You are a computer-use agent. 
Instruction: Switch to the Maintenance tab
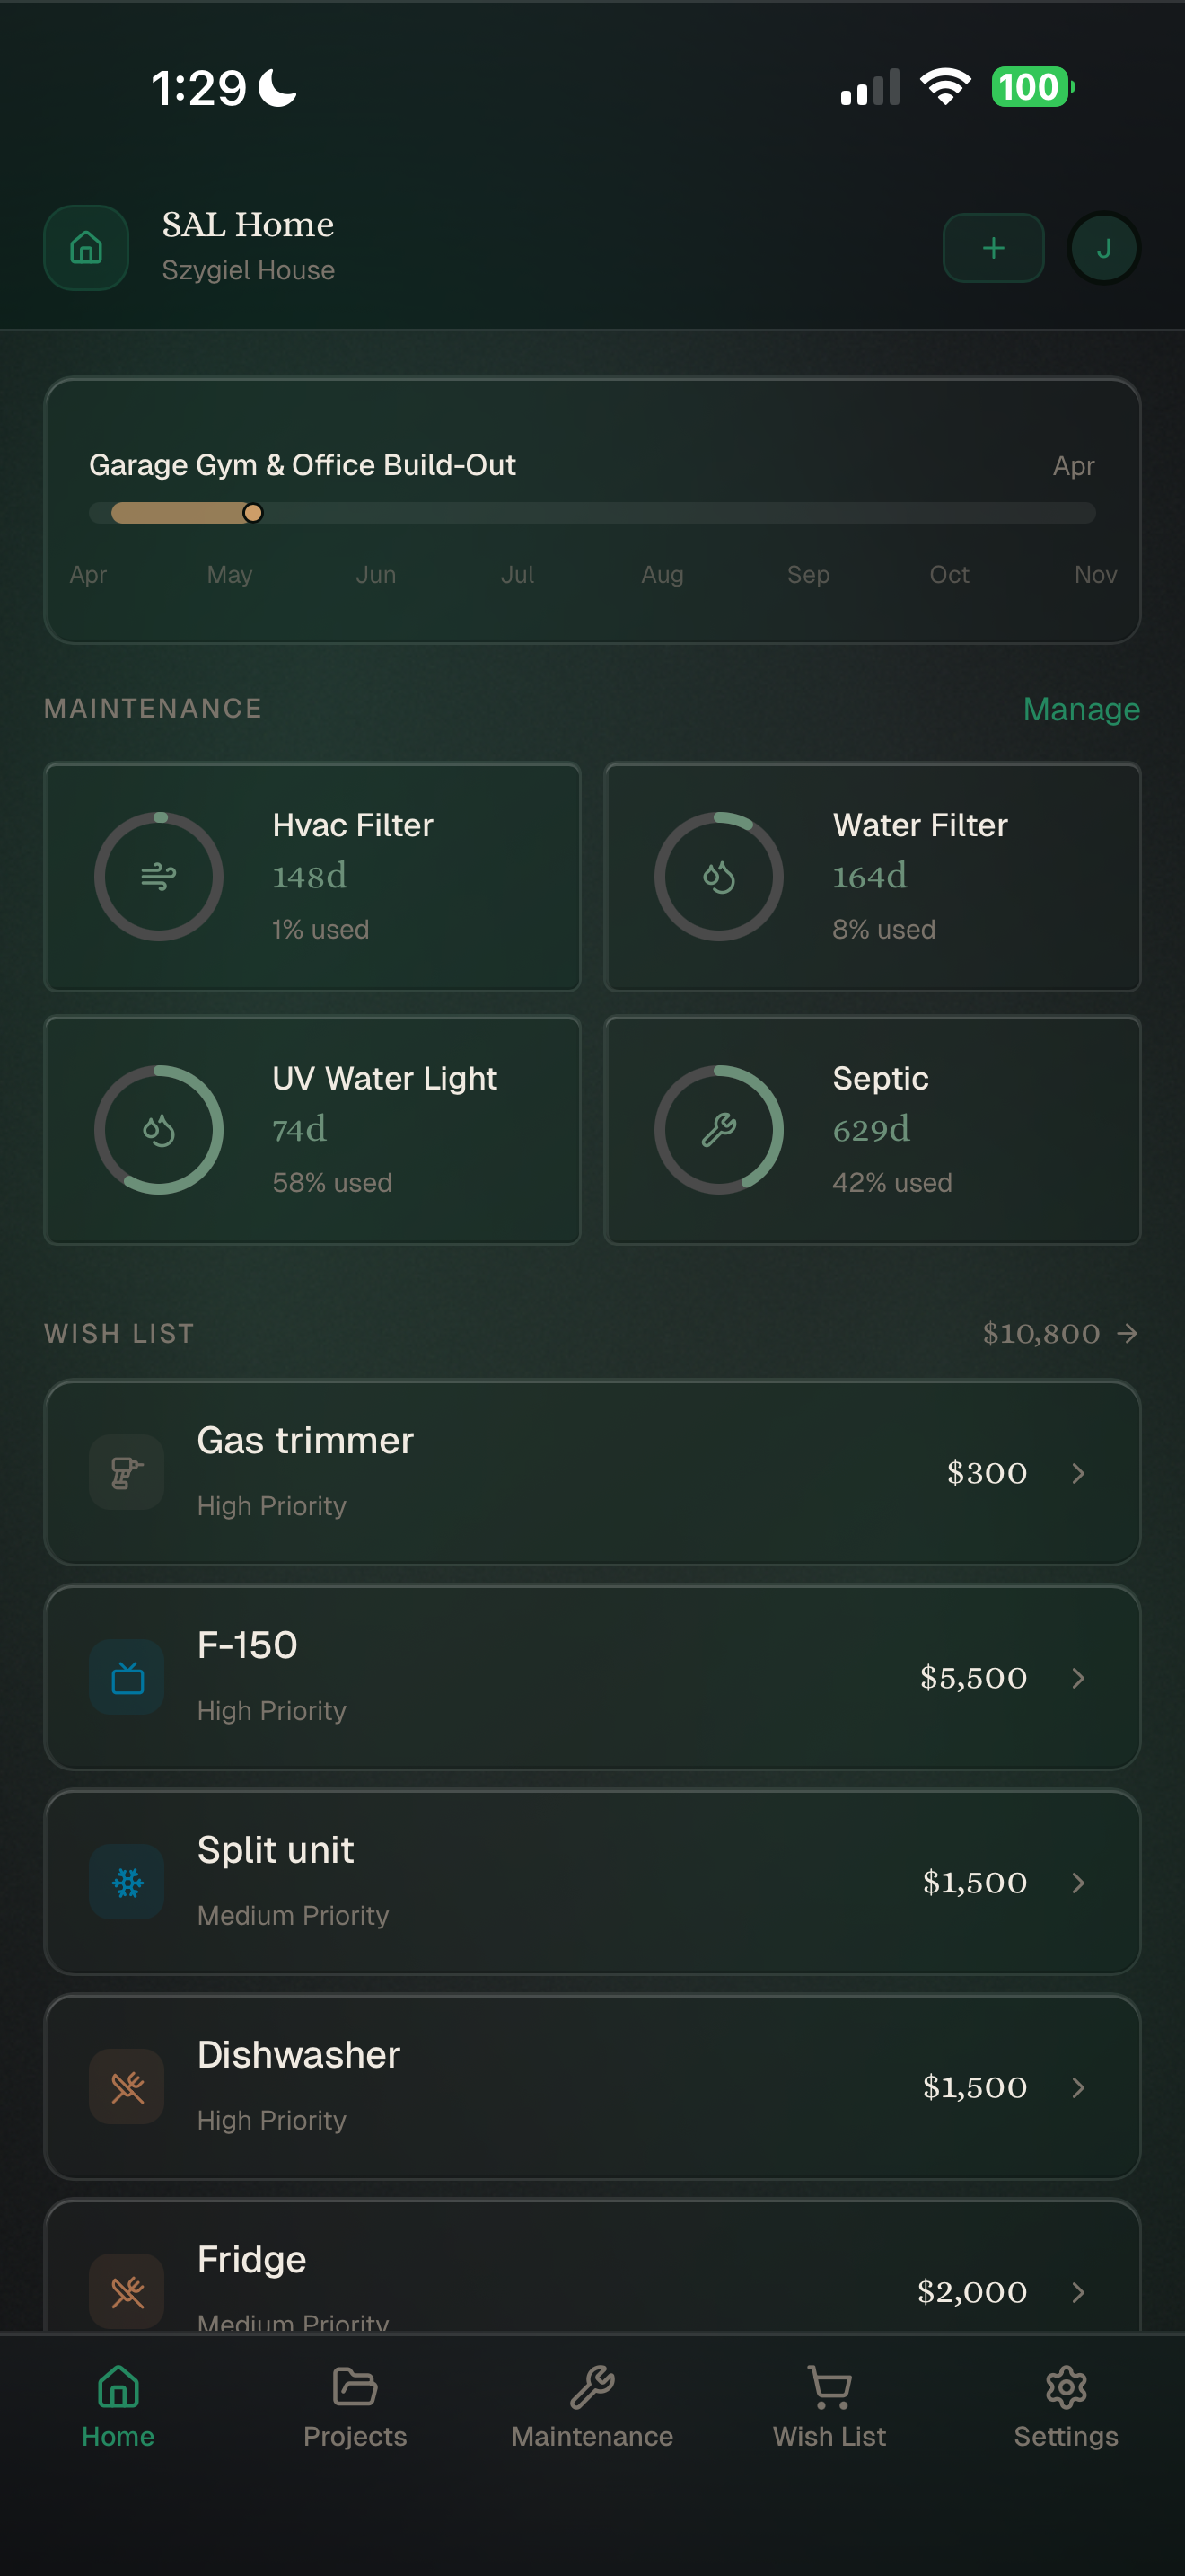click(592, 2406)
